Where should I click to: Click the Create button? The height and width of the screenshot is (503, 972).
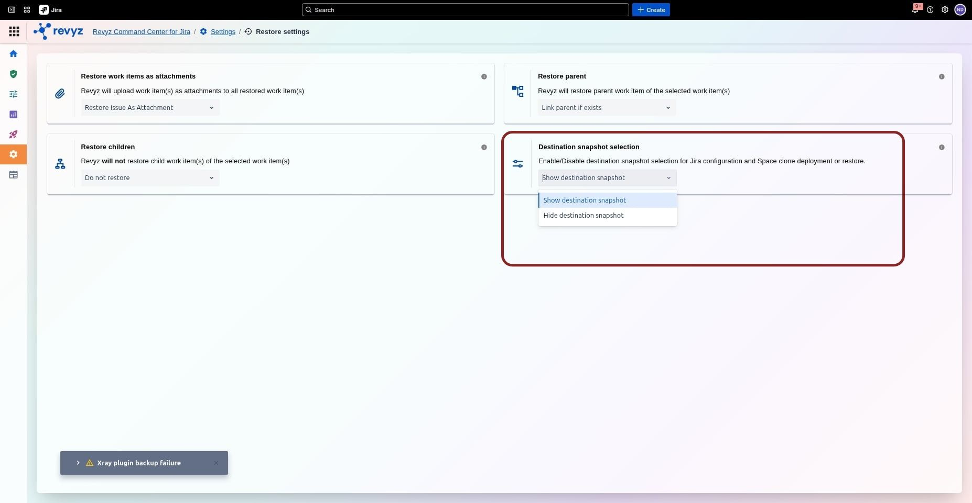(x=651, y=10)
